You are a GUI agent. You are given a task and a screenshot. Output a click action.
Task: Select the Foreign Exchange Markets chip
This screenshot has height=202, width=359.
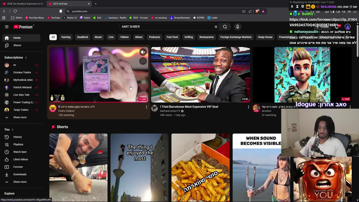tap(236, 37)
